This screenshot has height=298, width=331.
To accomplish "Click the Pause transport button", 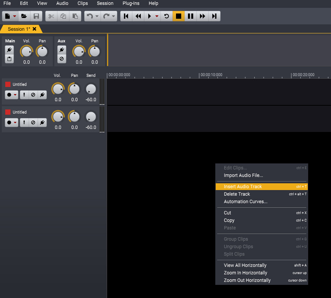I will tap(191, 16).
